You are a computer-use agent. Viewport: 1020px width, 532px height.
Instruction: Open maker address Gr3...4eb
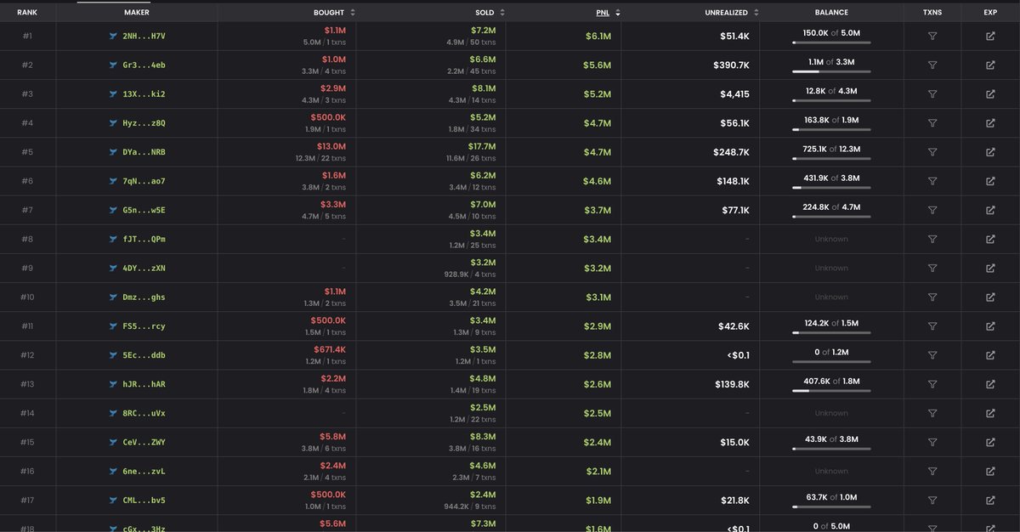[x=144, y=65]
